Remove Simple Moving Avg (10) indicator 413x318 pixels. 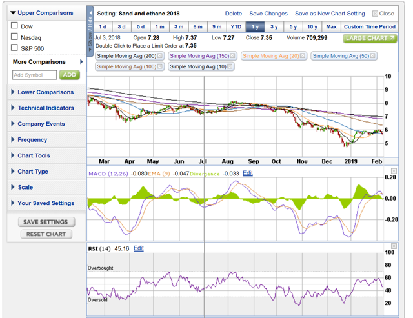click(230, 66)
